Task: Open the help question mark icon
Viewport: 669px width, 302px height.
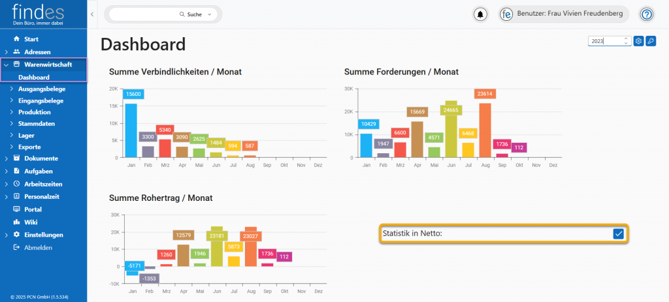Action: coord(646,14)
